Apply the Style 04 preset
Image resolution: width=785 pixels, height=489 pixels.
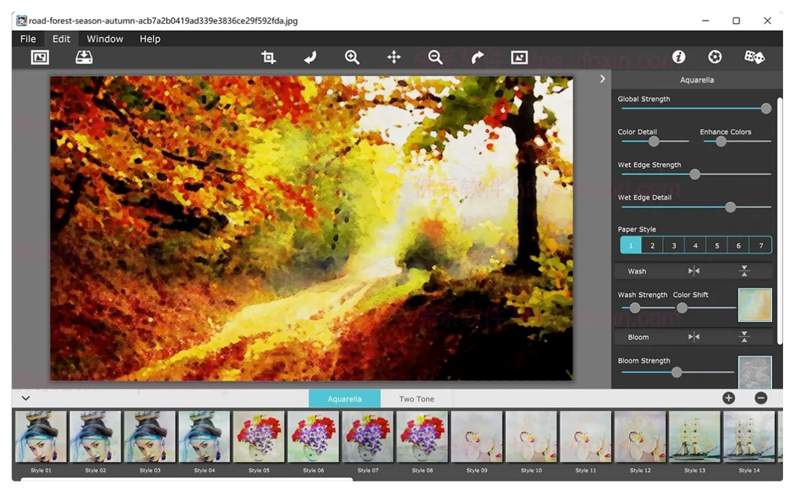click(x=205, y=437)
